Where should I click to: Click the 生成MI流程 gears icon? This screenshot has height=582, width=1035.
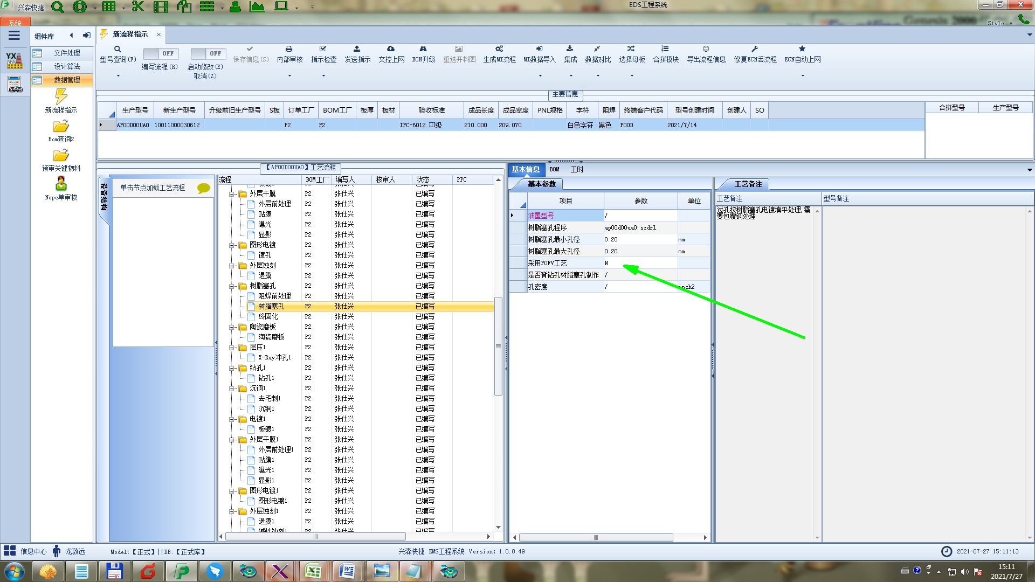[x=499, y=49]
